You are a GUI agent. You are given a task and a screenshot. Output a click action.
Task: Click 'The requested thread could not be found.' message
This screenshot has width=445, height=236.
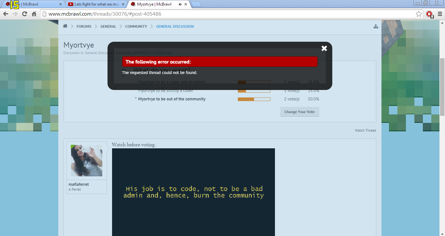click(160, 73)
